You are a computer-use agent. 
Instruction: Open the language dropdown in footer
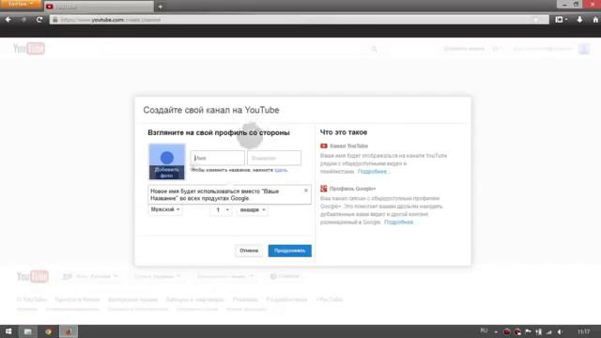point(90,276)
